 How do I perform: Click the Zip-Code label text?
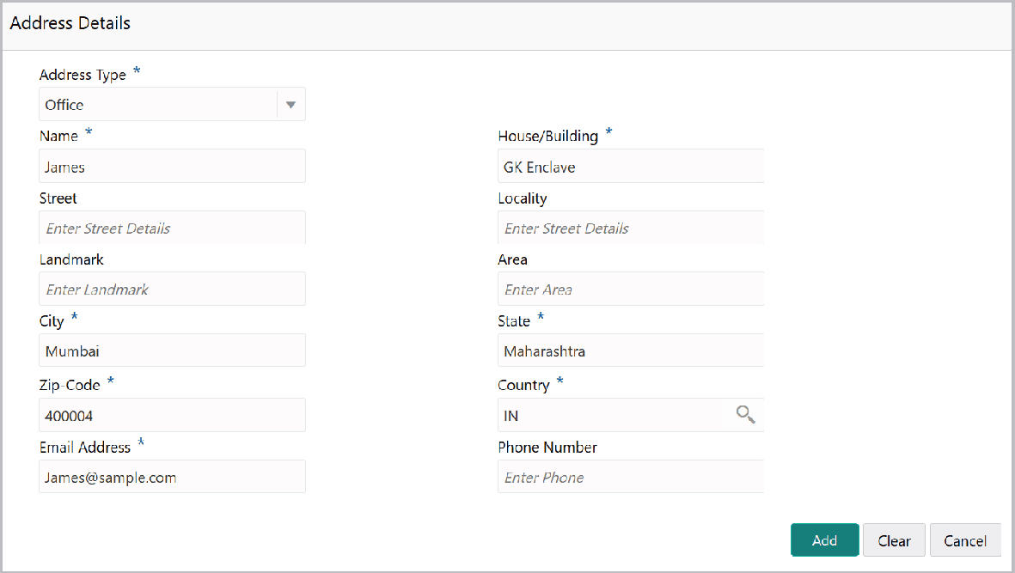70,386
